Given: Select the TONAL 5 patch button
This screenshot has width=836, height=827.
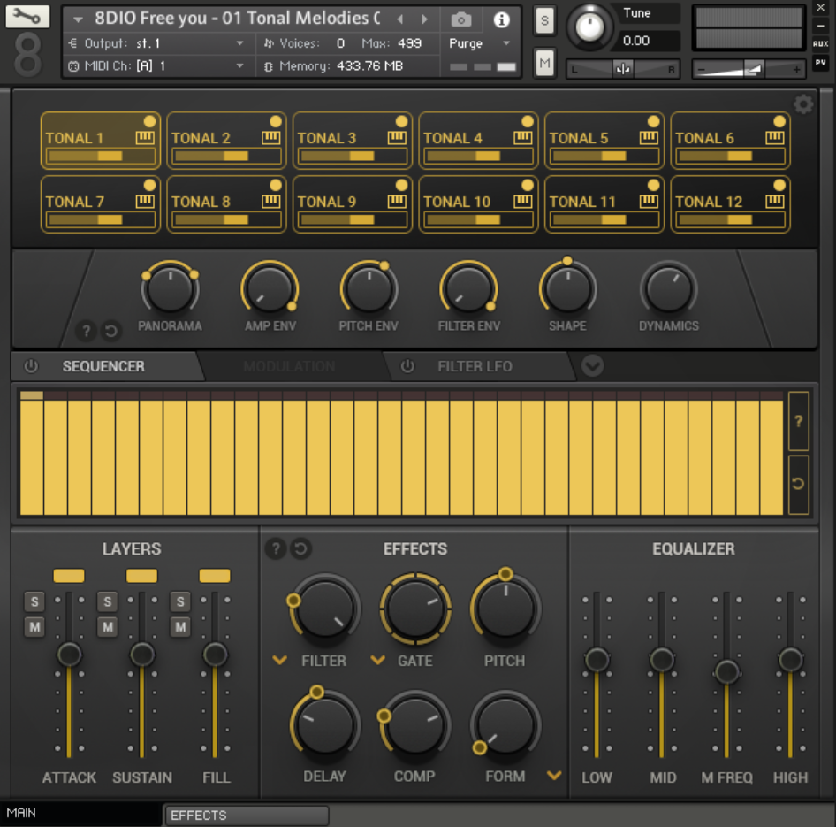Looking at the screenshot, I should (604, 141).
